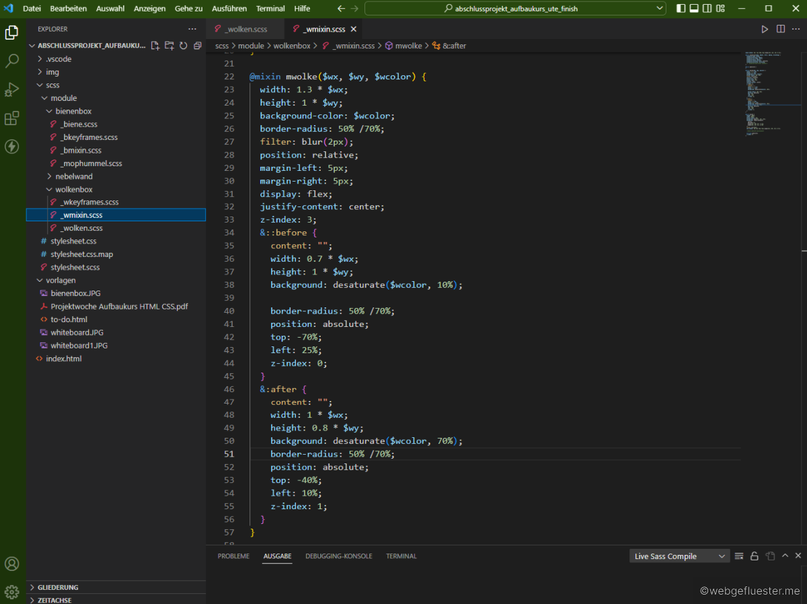The width and height of the screenshot is (807, 604).
Task: Collapse all folders in explorer
Action: click(x=198, y=46)
